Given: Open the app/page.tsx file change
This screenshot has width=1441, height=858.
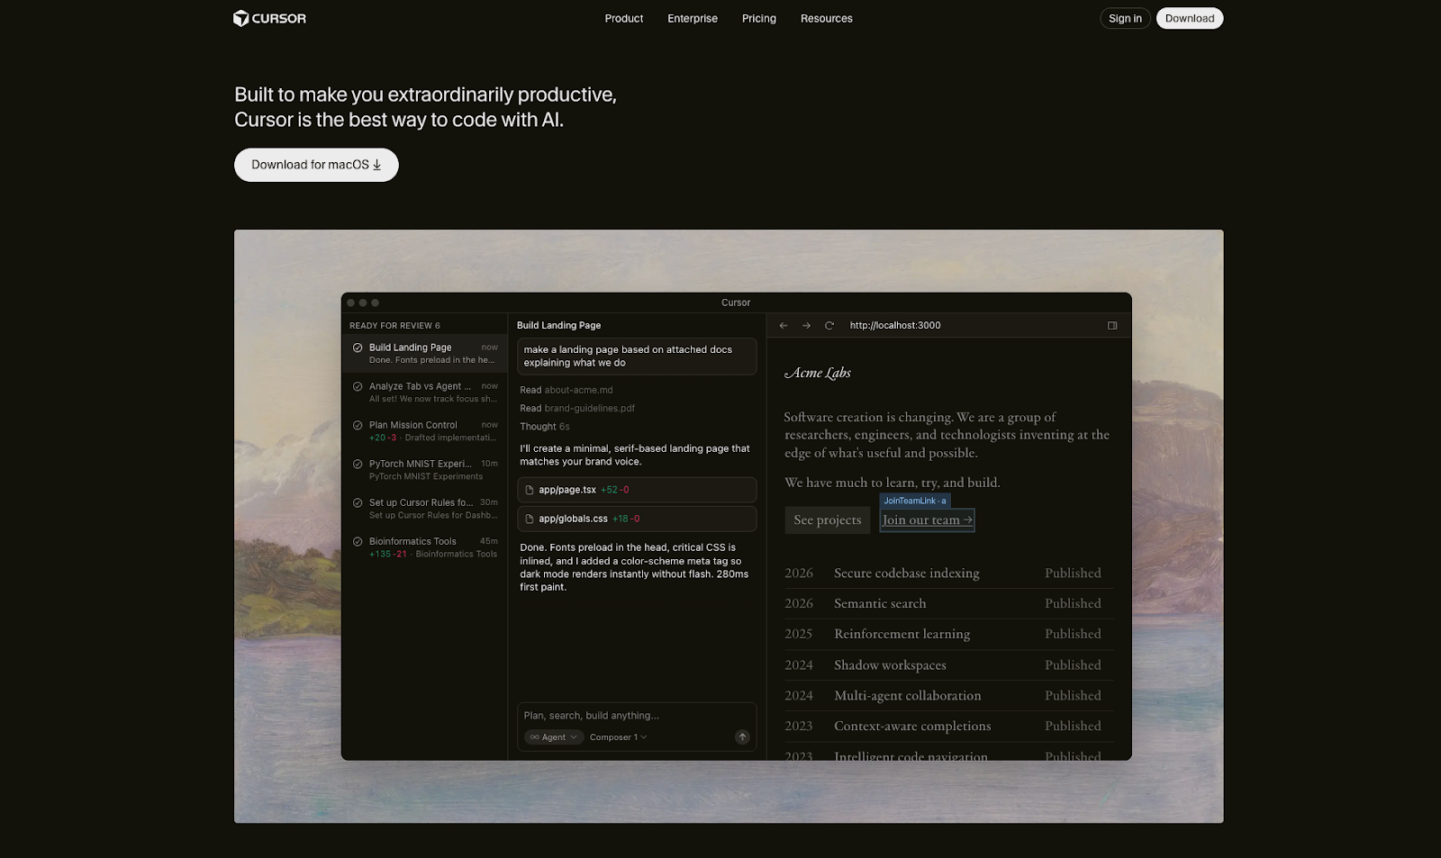Looking at the screenshot, I should pyautogui.click(x=637, y=490).
